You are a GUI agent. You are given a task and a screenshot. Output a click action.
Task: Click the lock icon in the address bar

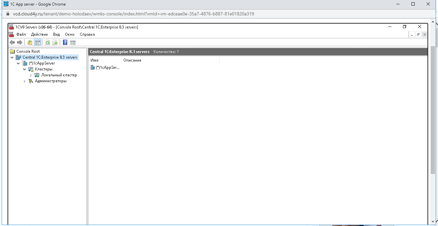(8, 14)
